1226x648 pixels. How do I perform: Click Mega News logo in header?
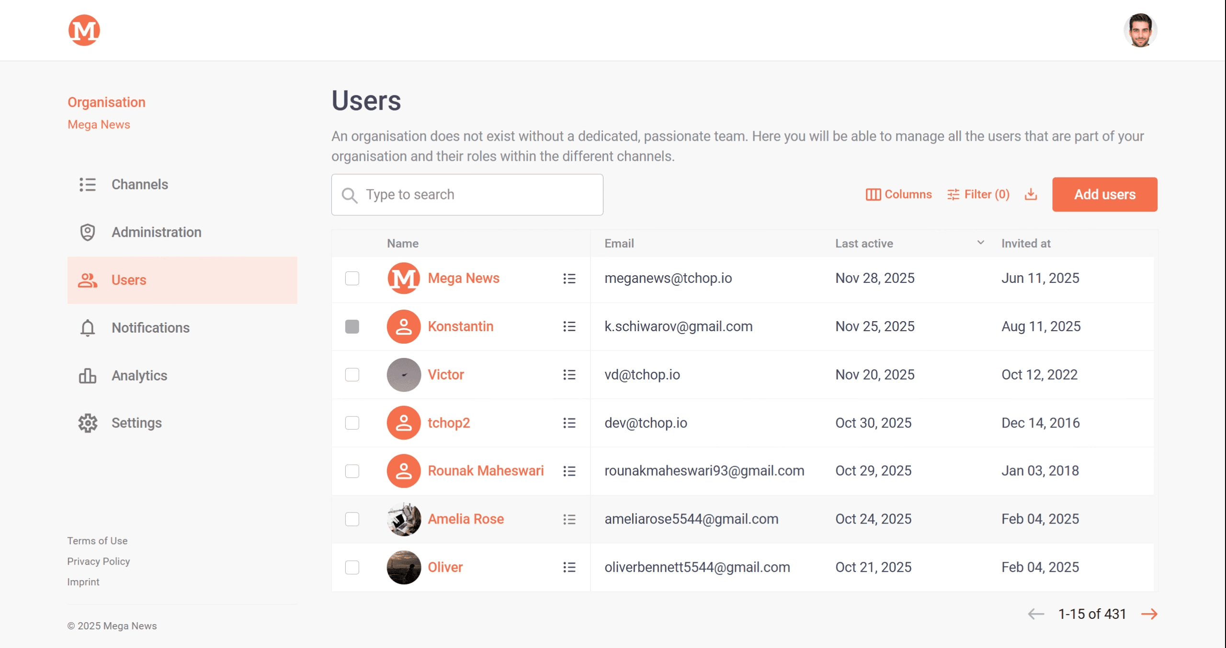click(x=84, y=31)
